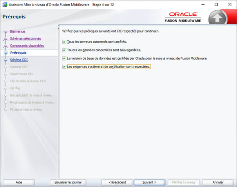This screenshot has height=187, width=237.
Task: Click the Oracle Fusion Middleware logo
Action: click(183, 17)
